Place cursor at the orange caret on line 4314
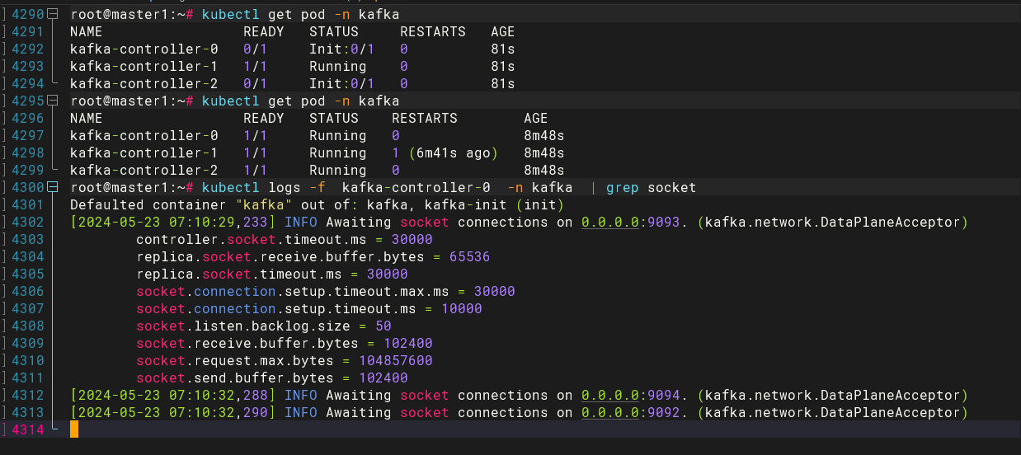 click(x=74, y=429)
